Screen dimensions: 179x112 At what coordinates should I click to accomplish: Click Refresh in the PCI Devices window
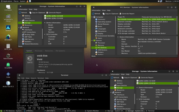click(96, 14)
